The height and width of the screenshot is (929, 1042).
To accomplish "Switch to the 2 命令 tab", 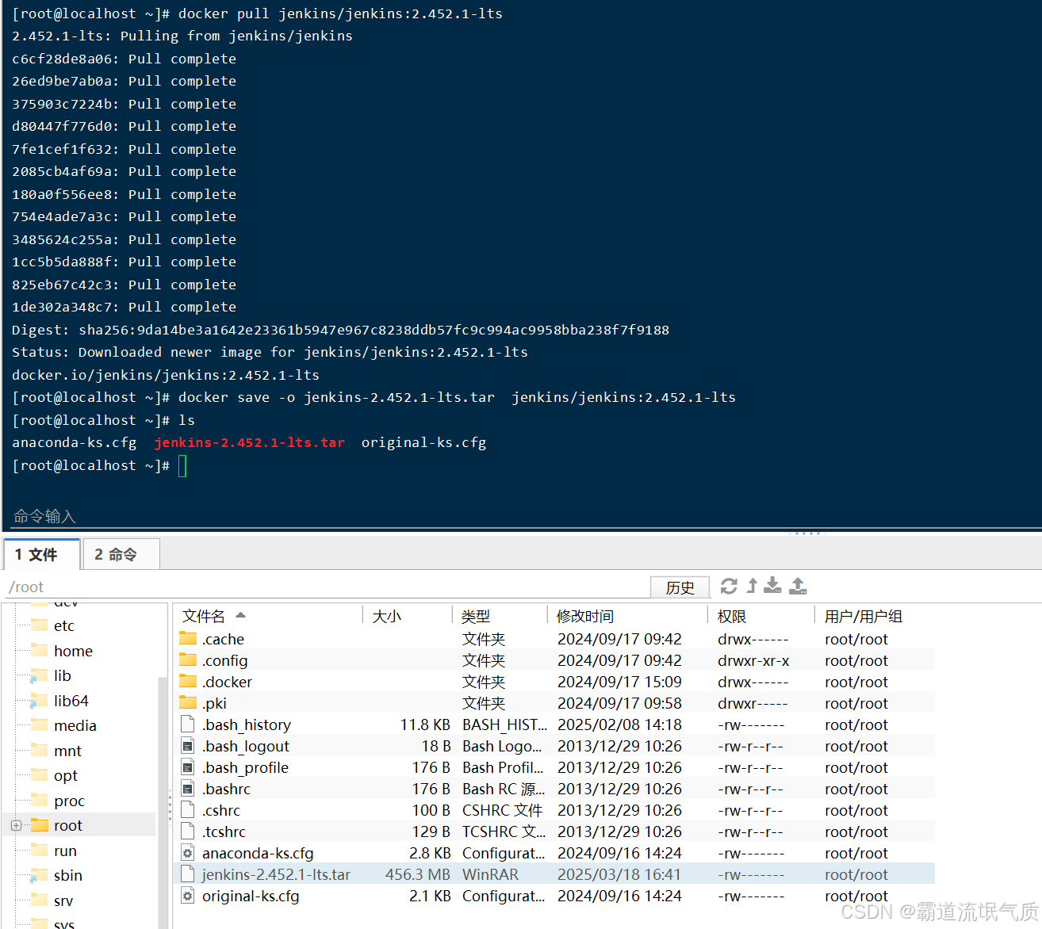I will point(120,554).
